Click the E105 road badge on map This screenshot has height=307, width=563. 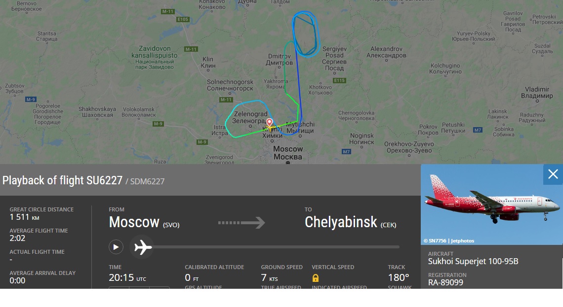point(183,19)
